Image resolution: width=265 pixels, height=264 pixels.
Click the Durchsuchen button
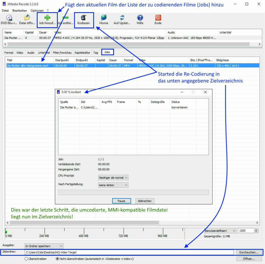click(x=249, y=252)
